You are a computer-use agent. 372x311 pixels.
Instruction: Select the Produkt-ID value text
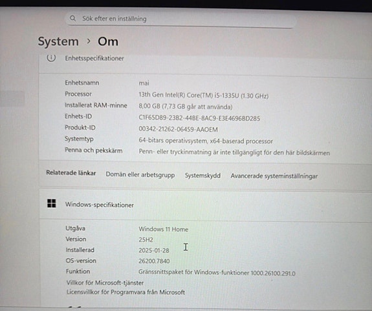pyautogui.click(x=178, y=130)
